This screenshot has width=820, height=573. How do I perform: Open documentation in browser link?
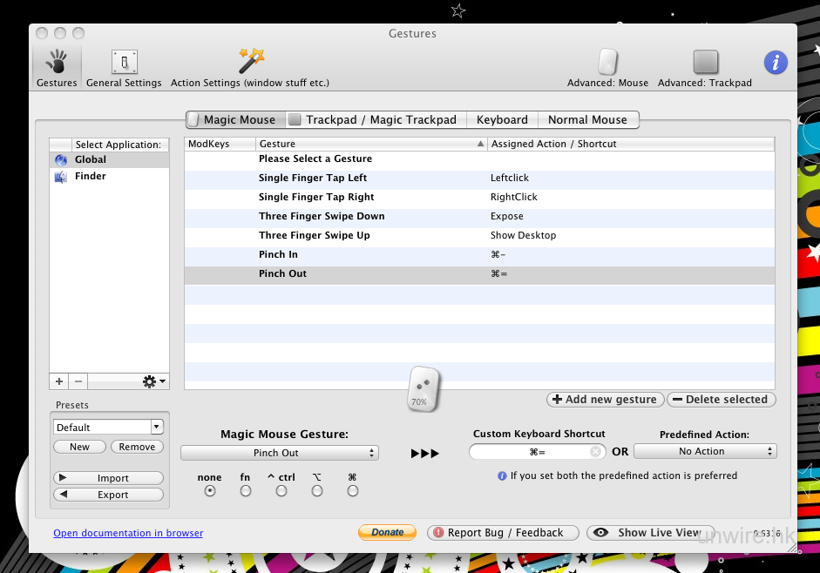[x=128, y=533]
